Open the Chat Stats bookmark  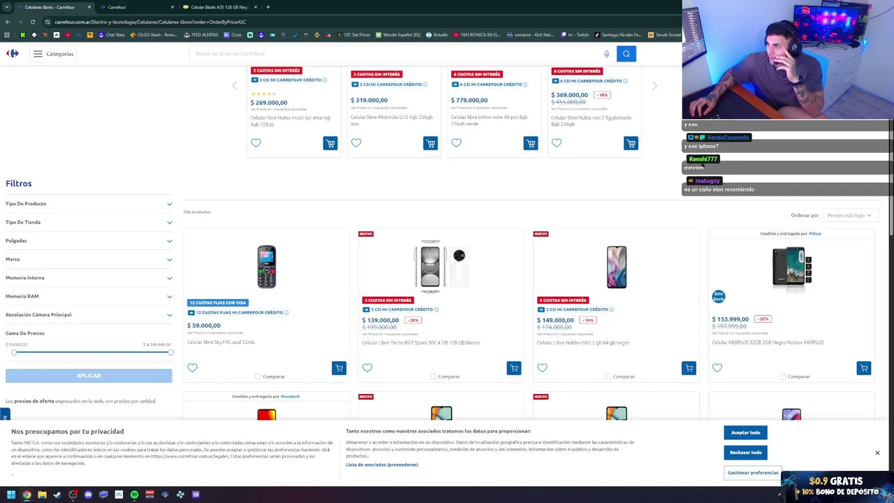[x=111, y=35]
